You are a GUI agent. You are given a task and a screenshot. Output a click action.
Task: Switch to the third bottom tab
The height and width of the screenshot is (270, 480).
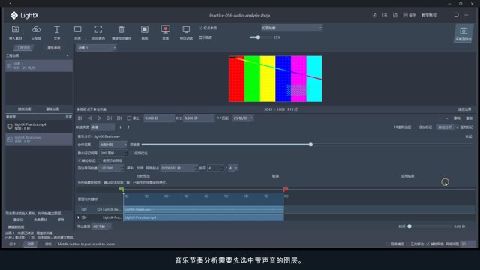(x=48, y=244)
